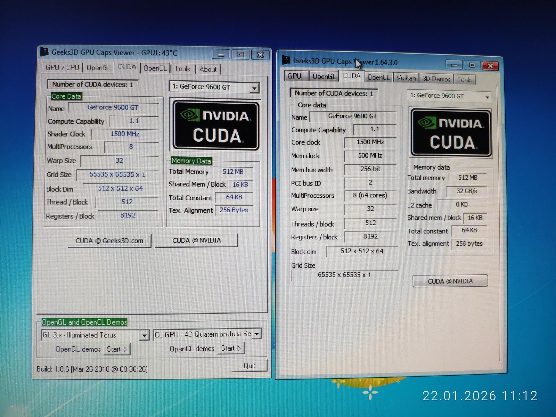Click the Name field in GPU1: 43°C window
The image size is (556, 417).
[x=113, y=108]
